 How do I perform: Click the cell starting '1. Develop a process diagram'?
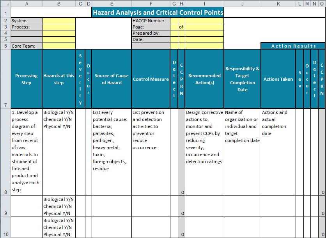coord(27,152)
